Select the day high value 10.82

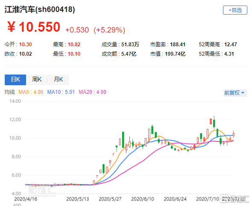tap(74, 45)
